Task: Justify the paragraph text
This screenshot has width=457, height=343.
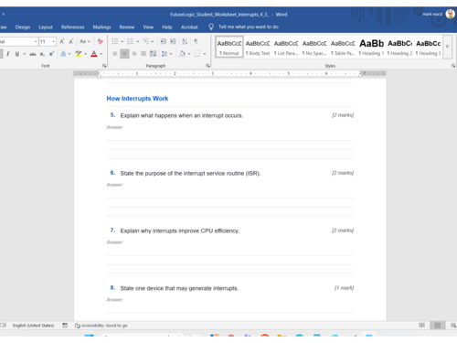Action: (x=143, y=54)
